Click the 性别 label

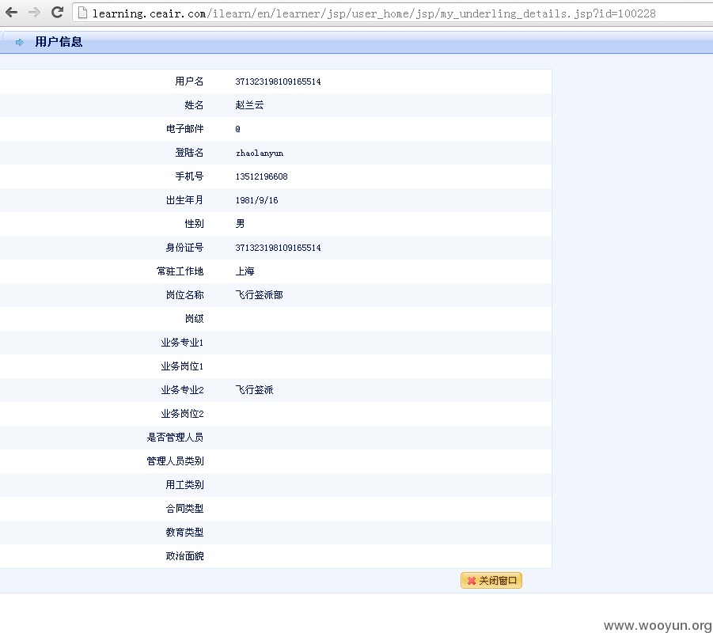(194, 224)
